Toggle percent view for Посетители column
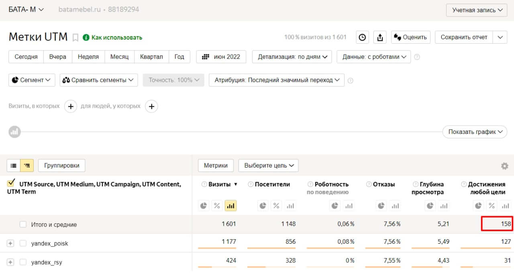This screenshot has width=514, height=277. pos(276,206)
